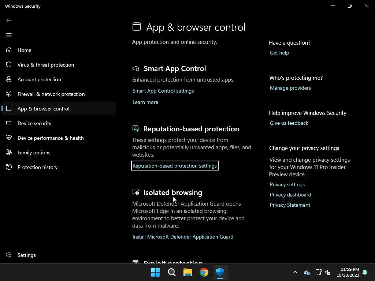
Task: Click the Firewall & network antenna icon
Action: pos(9,94)
